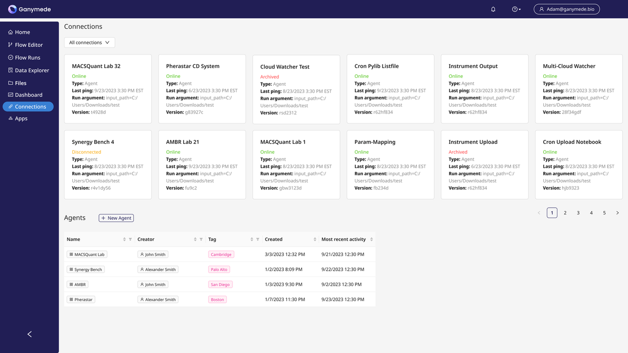Open the Adam@ganymede.bio account menu
628x353 pixels.
pos(567,9)
